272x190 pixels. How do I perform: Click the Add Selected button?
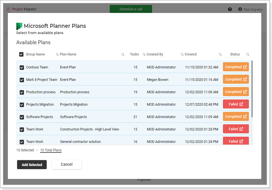point(32,164)
